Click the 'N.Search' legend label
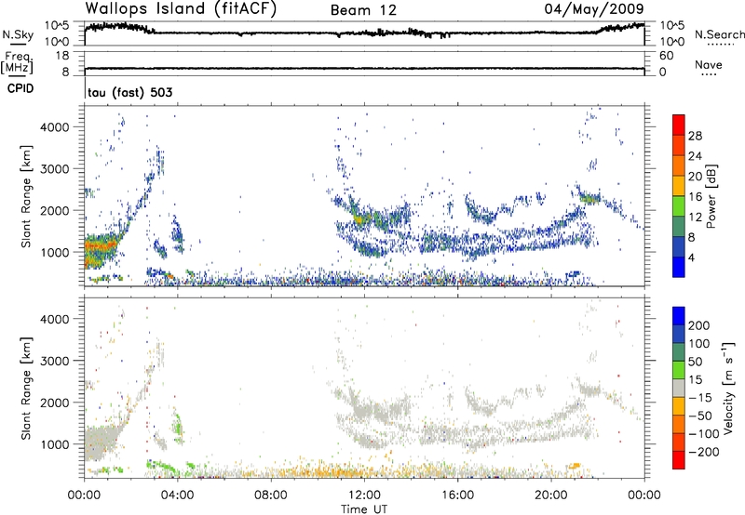Screen dimensions: 745x515 click(720, 34)
